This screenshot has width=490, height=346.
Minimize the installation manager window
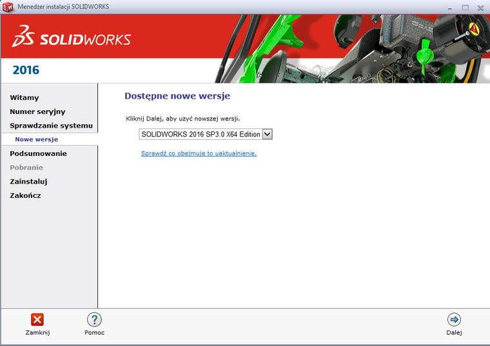[449, 8]
